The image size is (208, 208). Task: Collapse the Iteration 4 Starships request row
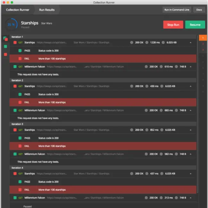point(191,174)
